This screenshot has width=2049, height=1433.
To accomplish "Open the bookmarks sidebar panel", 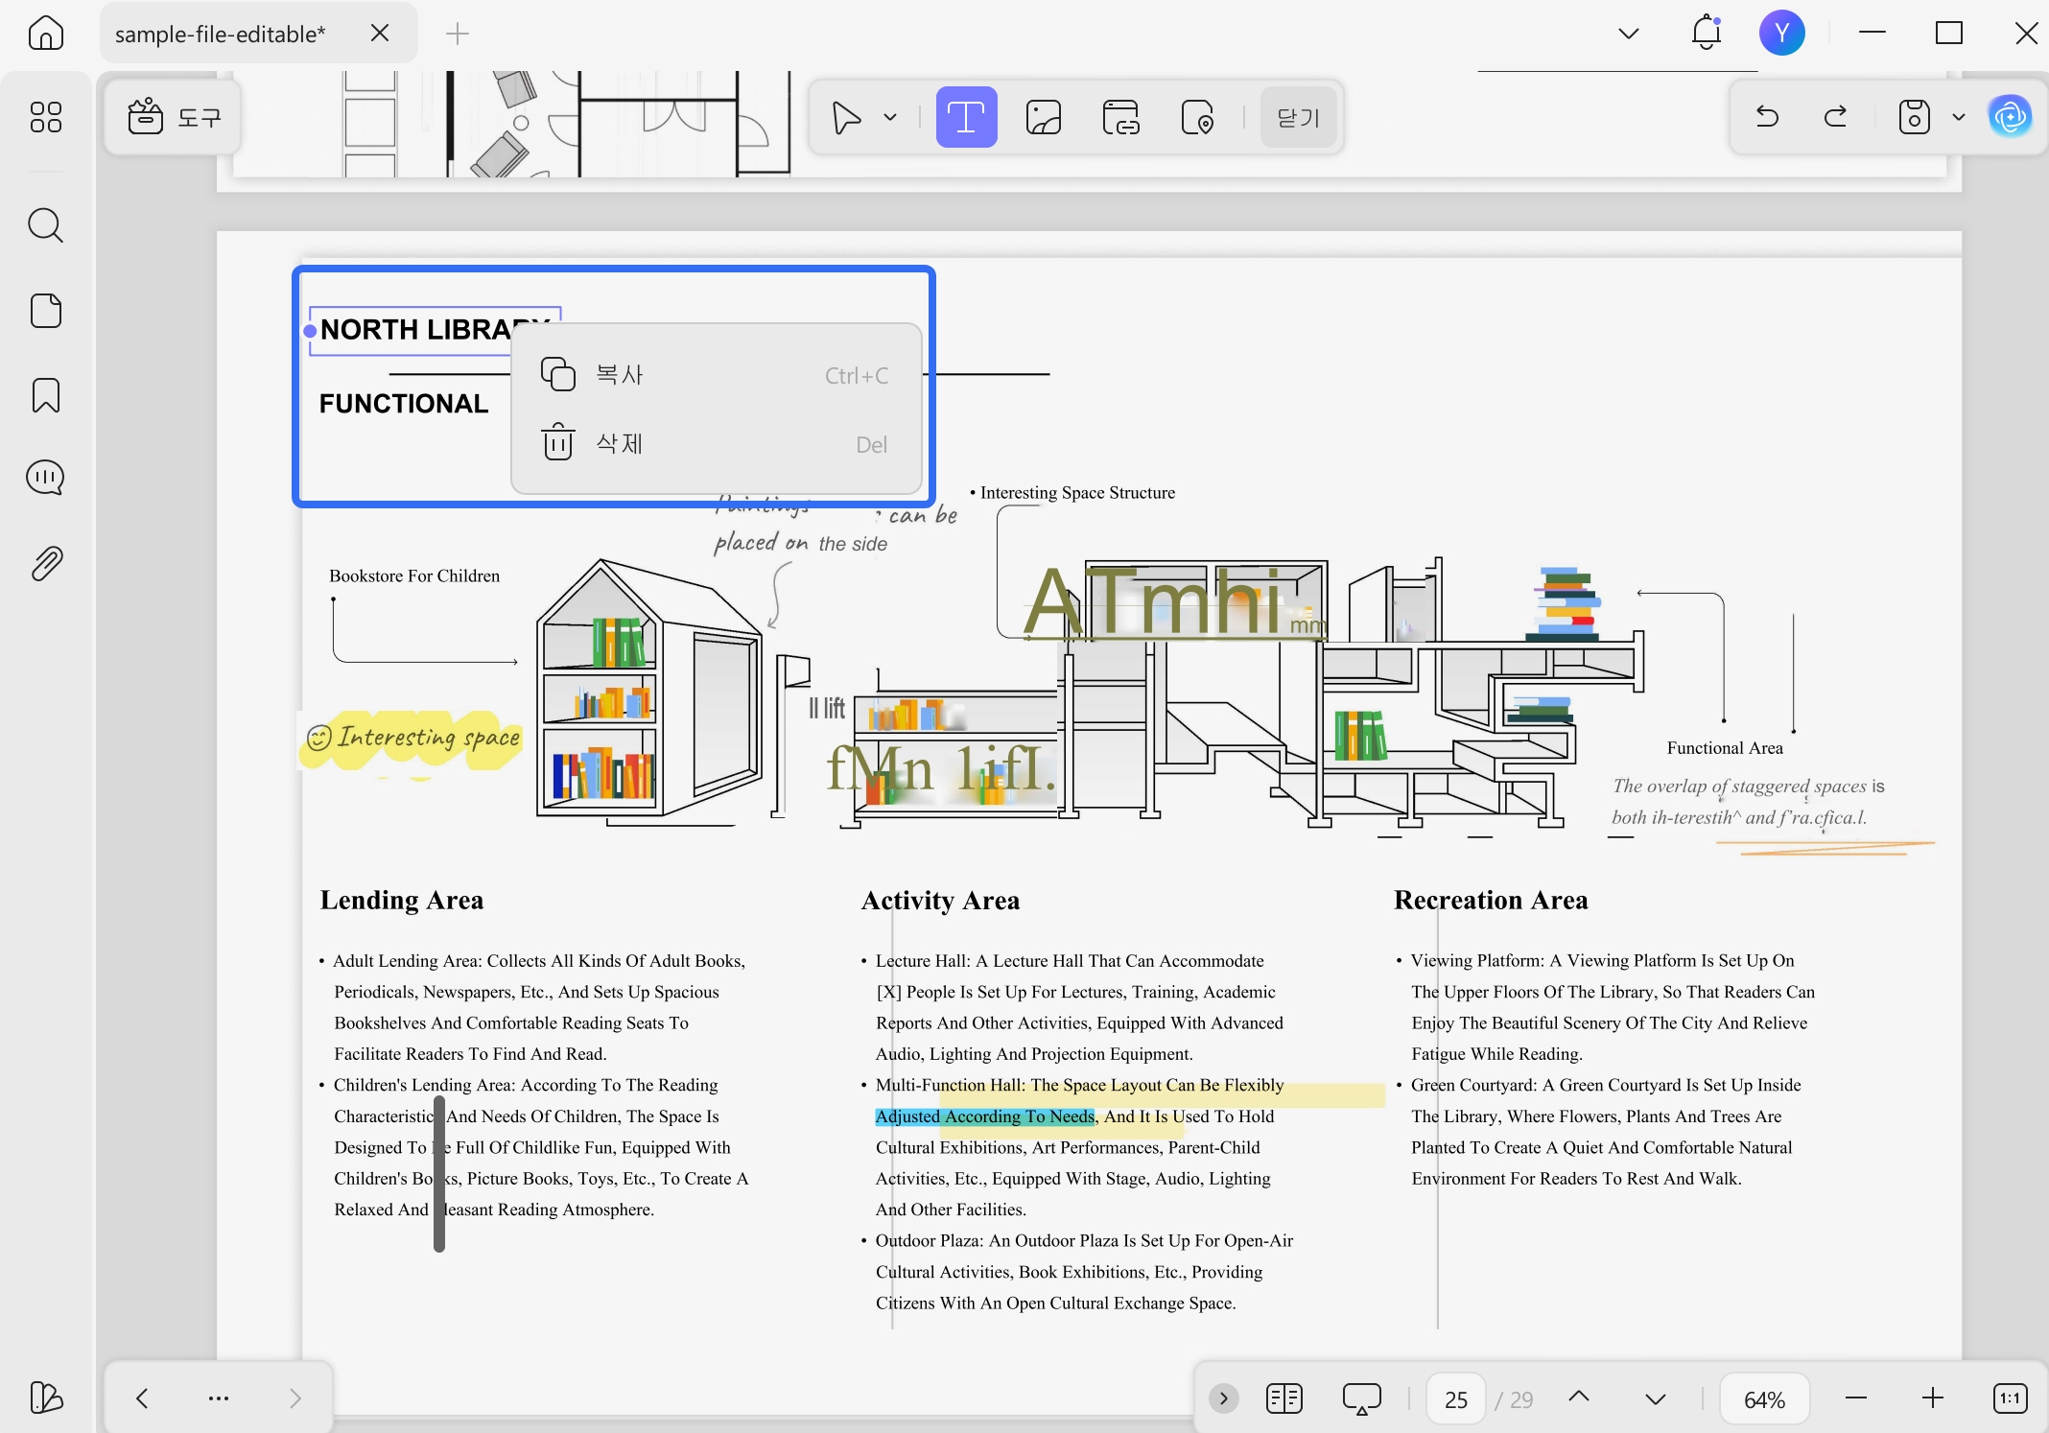I will pyautogui.click(x=46, y=395).
